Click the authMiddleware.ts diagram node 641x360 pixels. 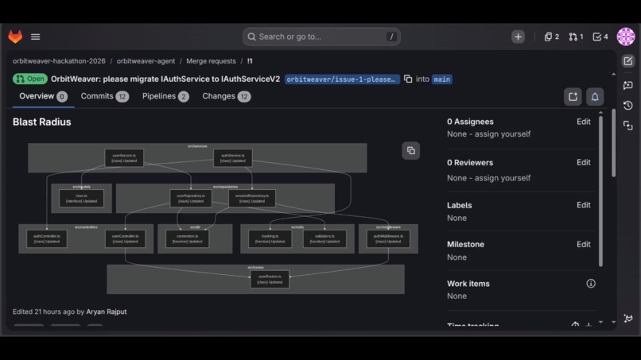[388, 239]
